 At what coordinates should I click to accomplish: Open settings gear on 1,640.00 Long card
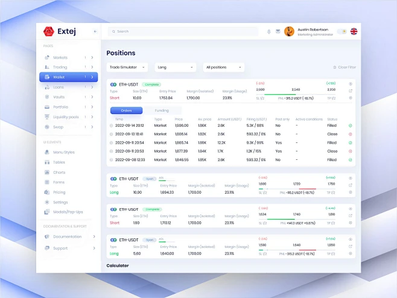(351, 253)
